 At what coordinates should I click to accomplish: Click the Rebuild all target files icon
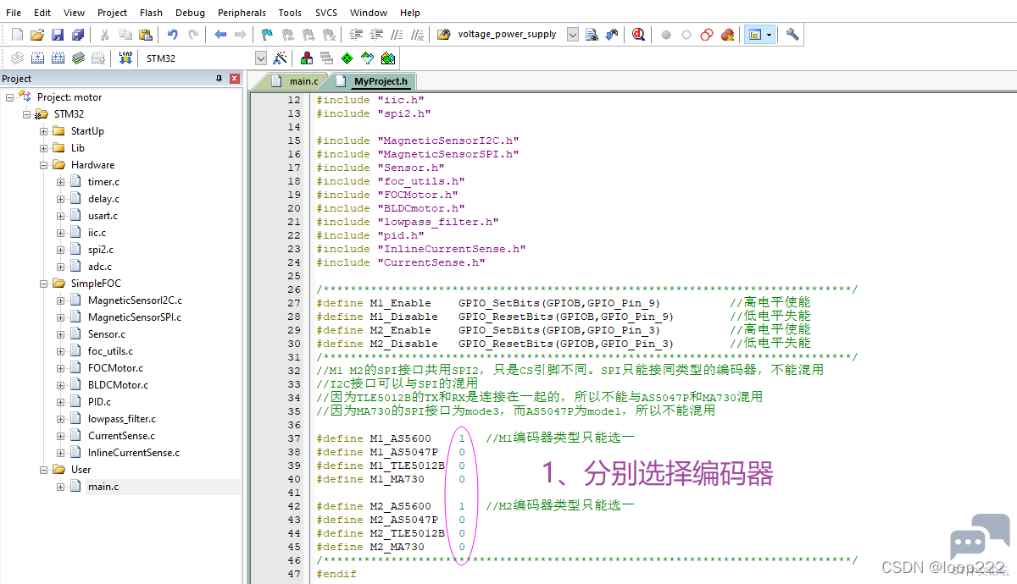[x=58, y=58]
